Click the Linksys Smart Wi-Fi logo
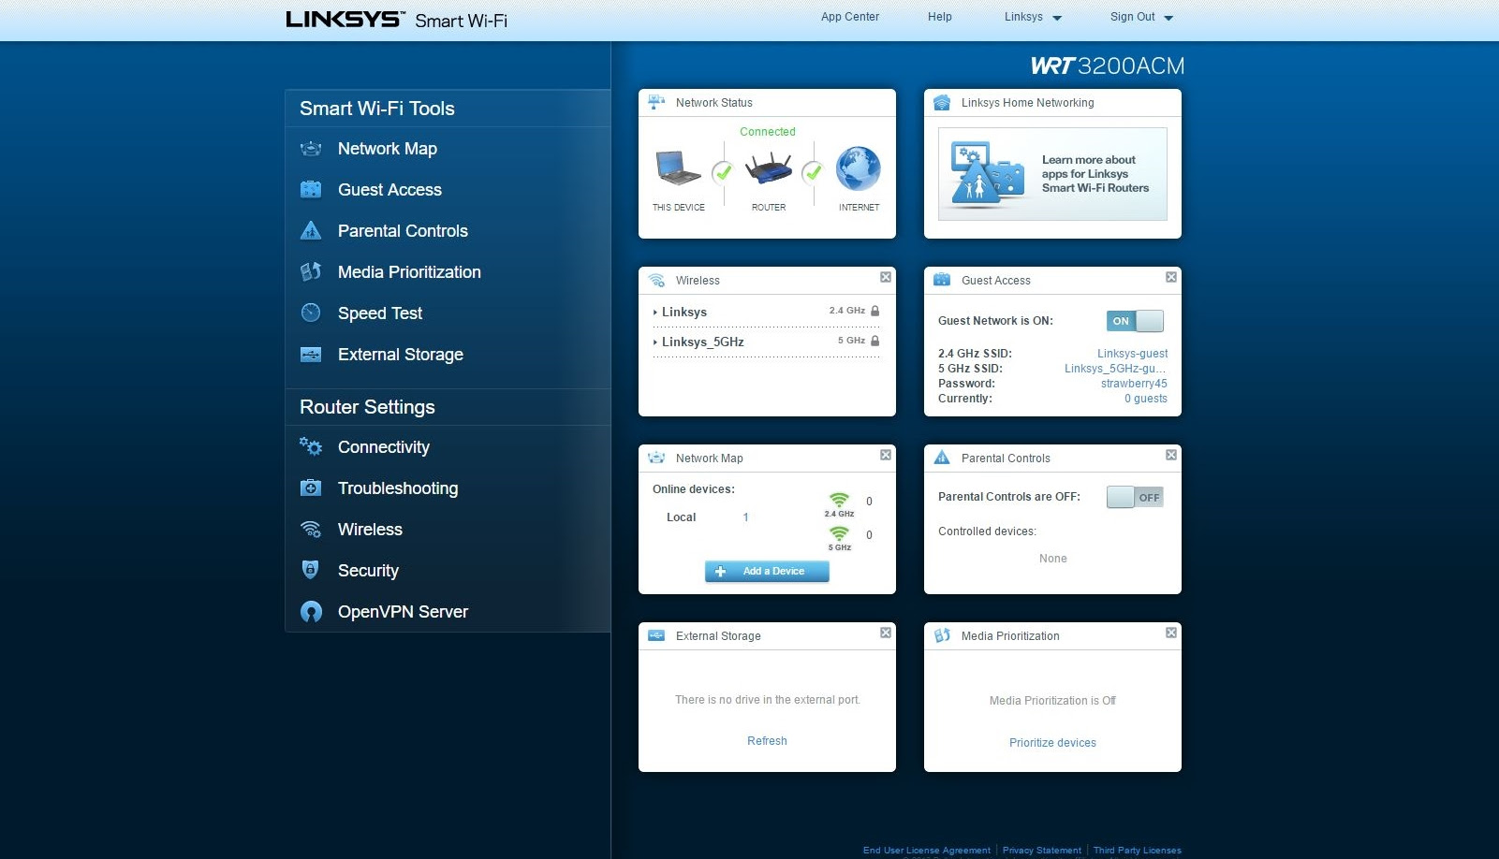Viewport: 1499px width, 859px height. click(396, 20)
